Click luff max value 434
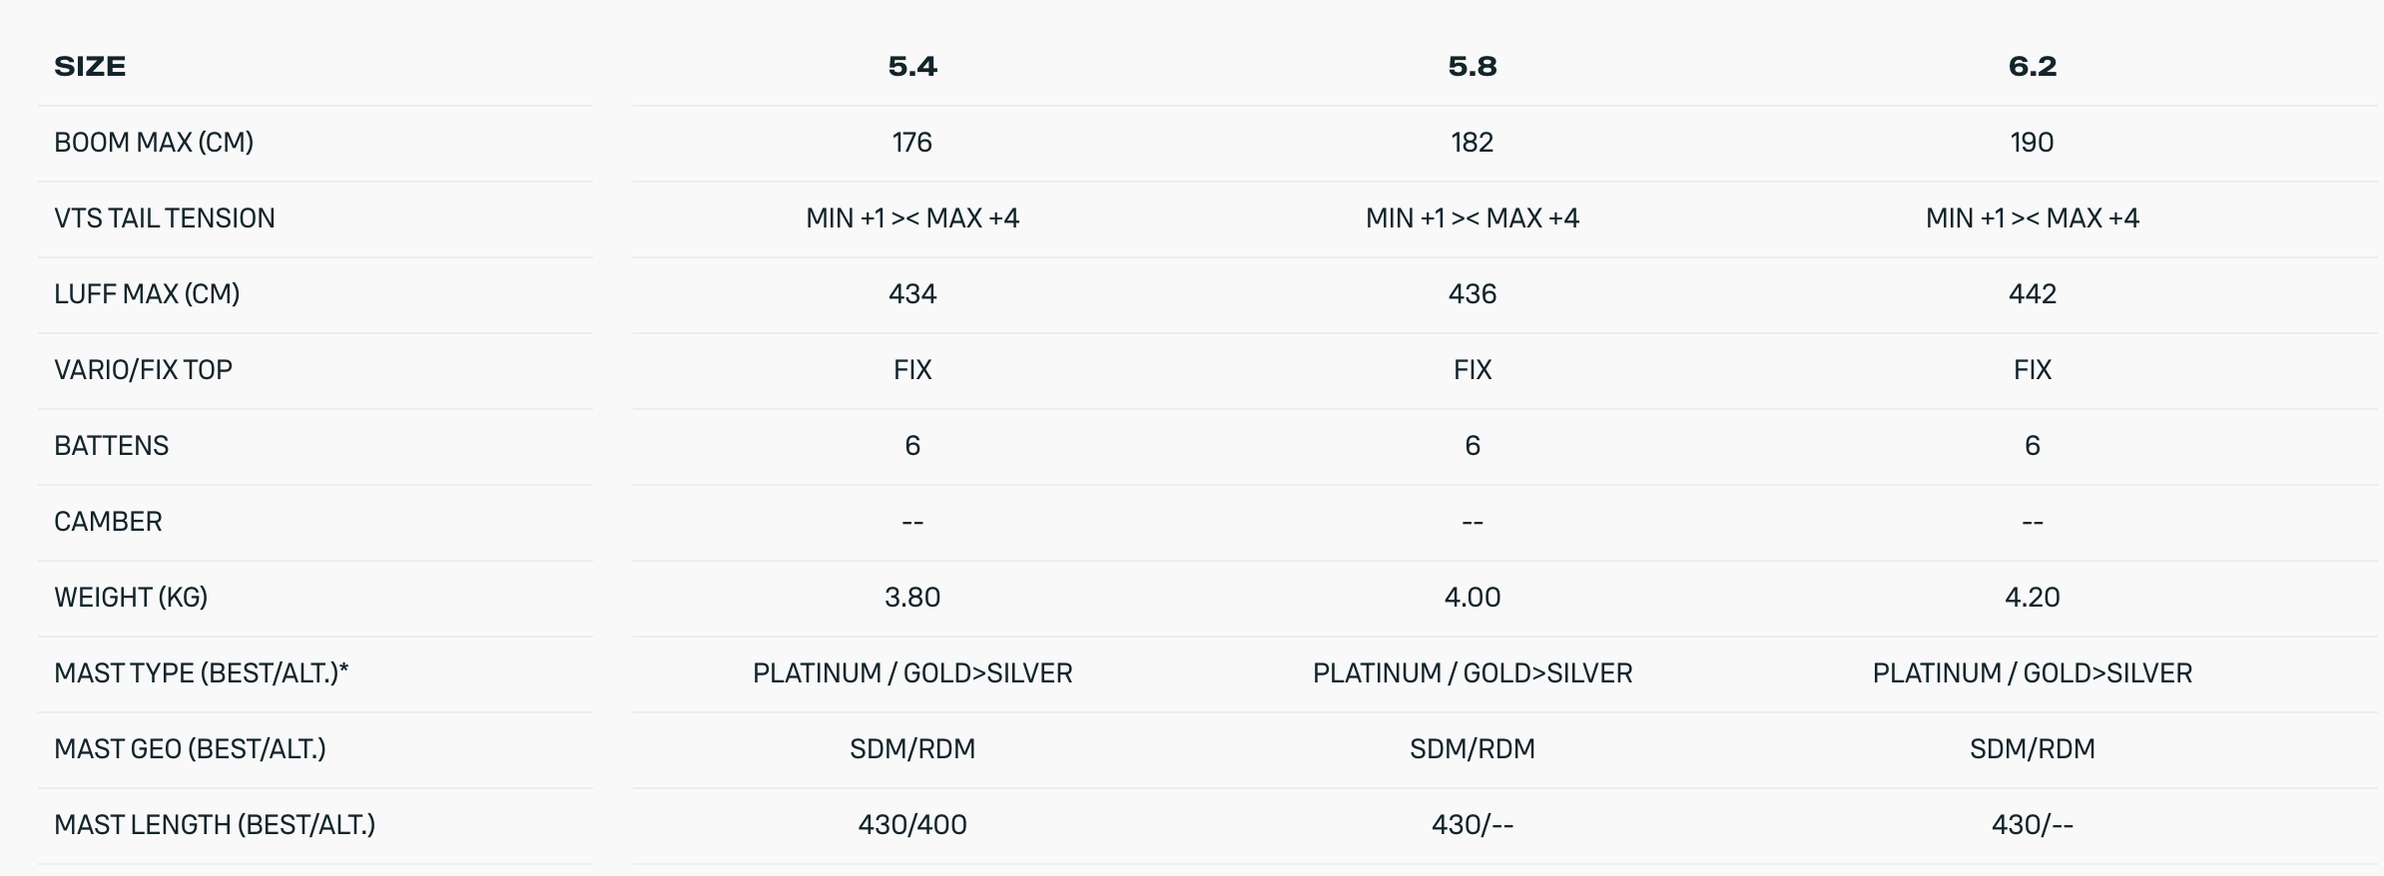Image resolution: width=2384 pixels, height=876 pixels. click(x=912, y=294)
